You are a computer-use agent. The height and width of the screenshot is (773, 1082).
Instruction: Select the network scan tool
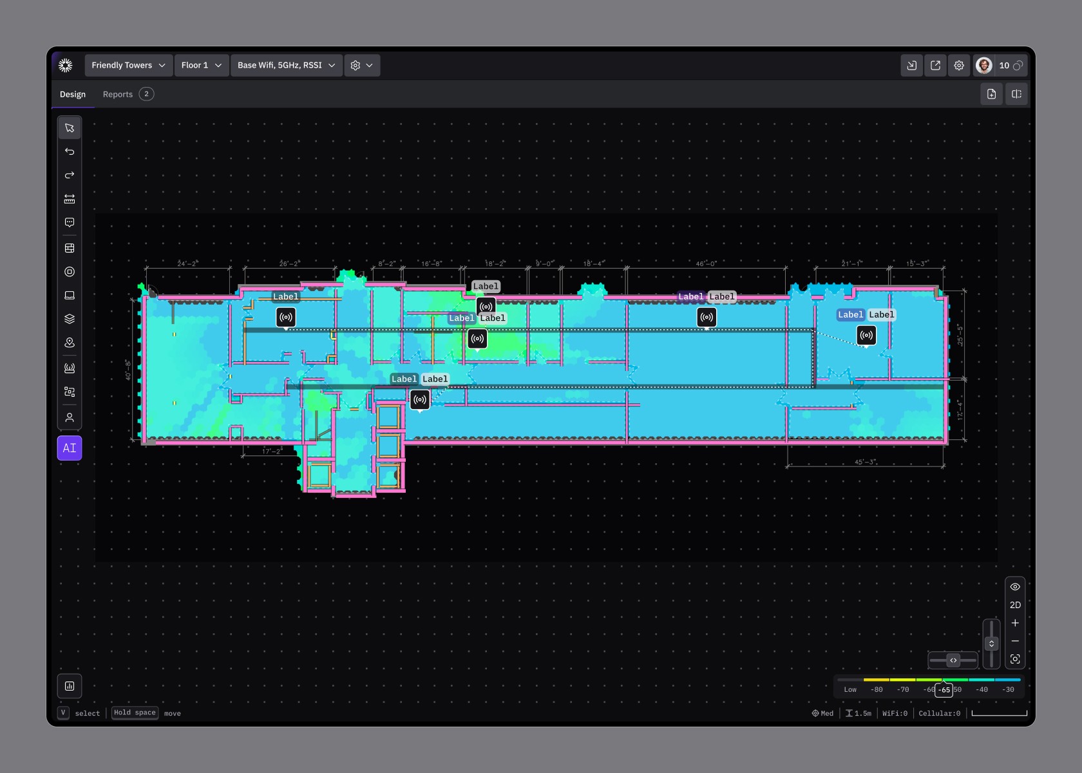point(70,392)
